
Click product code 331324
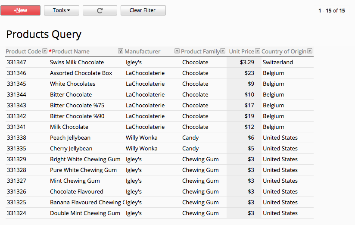click(x=16, y=213)
